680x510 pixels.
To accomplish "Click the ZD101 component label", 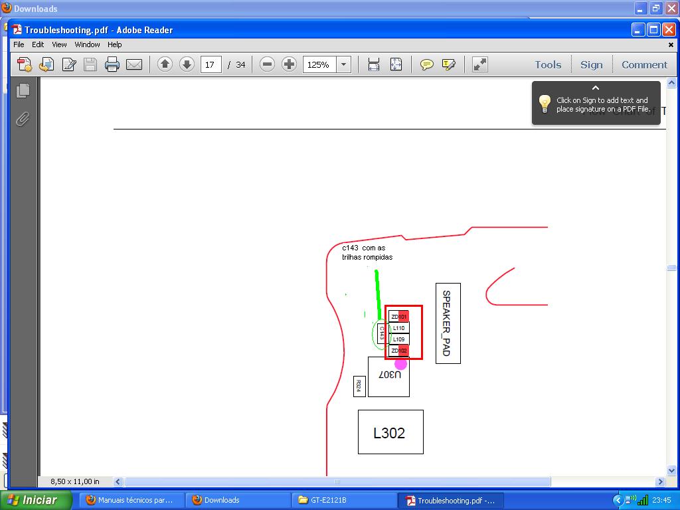I will coord(398,317).
